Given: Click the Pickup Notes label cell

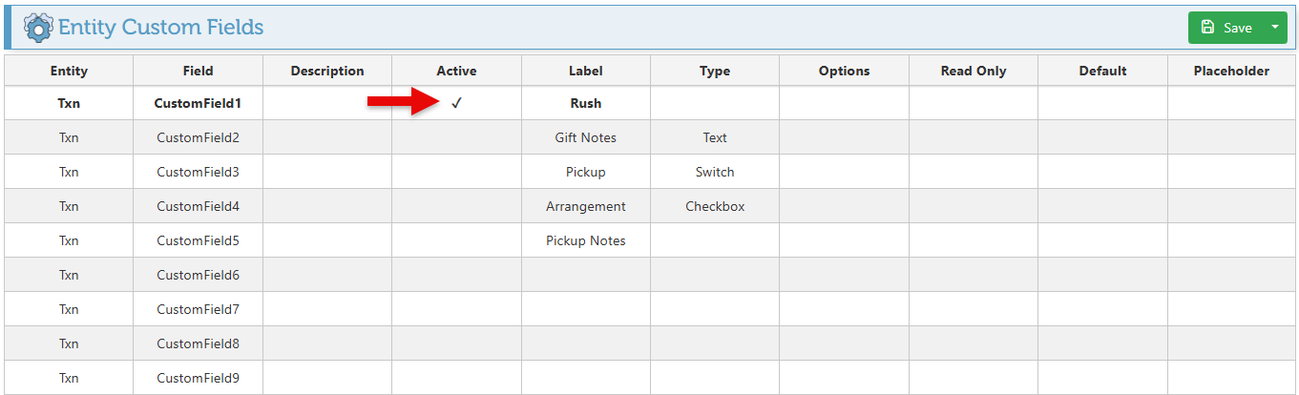Looking at the screenshot, I should pyautogui.click(x=585, y=240).
